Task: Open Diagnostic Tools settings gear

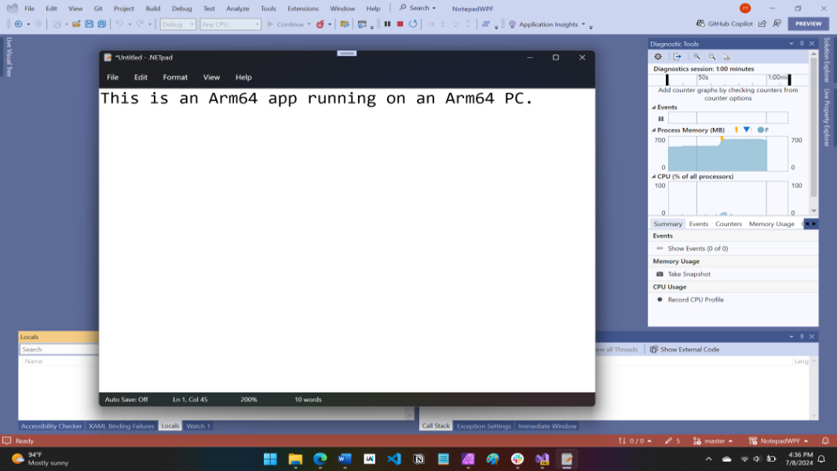Action: 658,57
